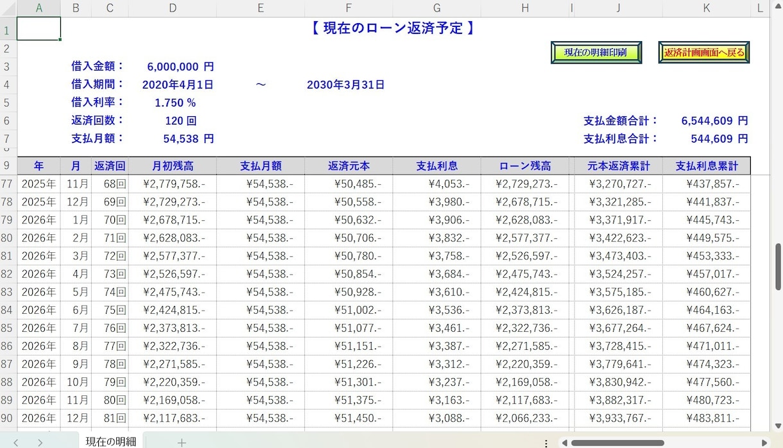Select column F header
Screen dimensions: 783x448
(x=348, y=8)
